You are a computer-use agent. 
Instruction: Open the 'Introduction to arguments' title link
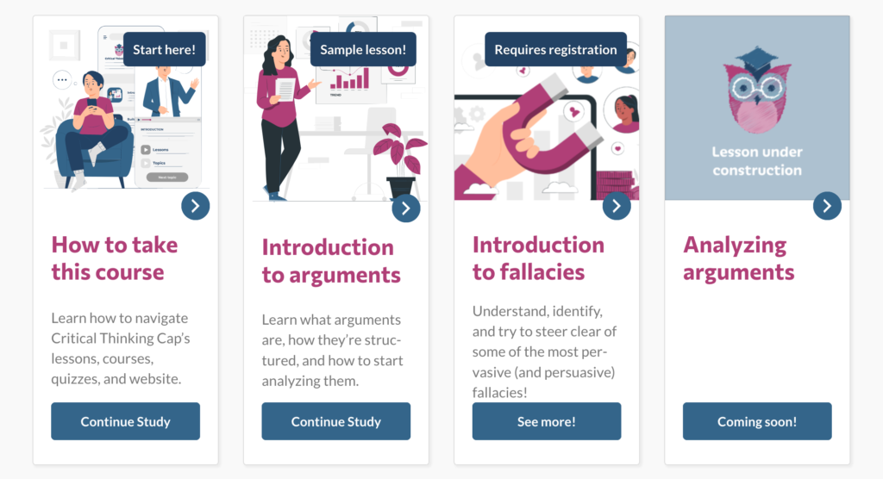tap(331, 261)
